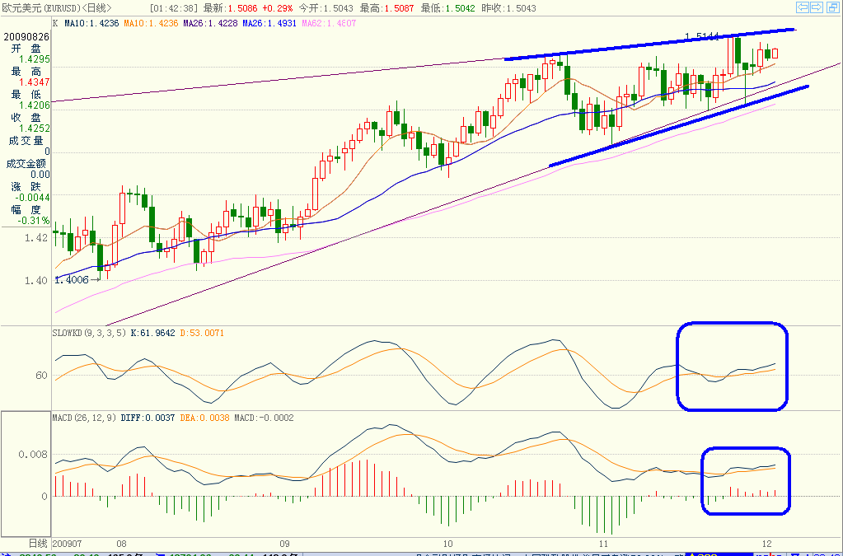Viewport: 843px width, 556px height.
Task: Click the 成交量 label in side panel
Action: 26,141
